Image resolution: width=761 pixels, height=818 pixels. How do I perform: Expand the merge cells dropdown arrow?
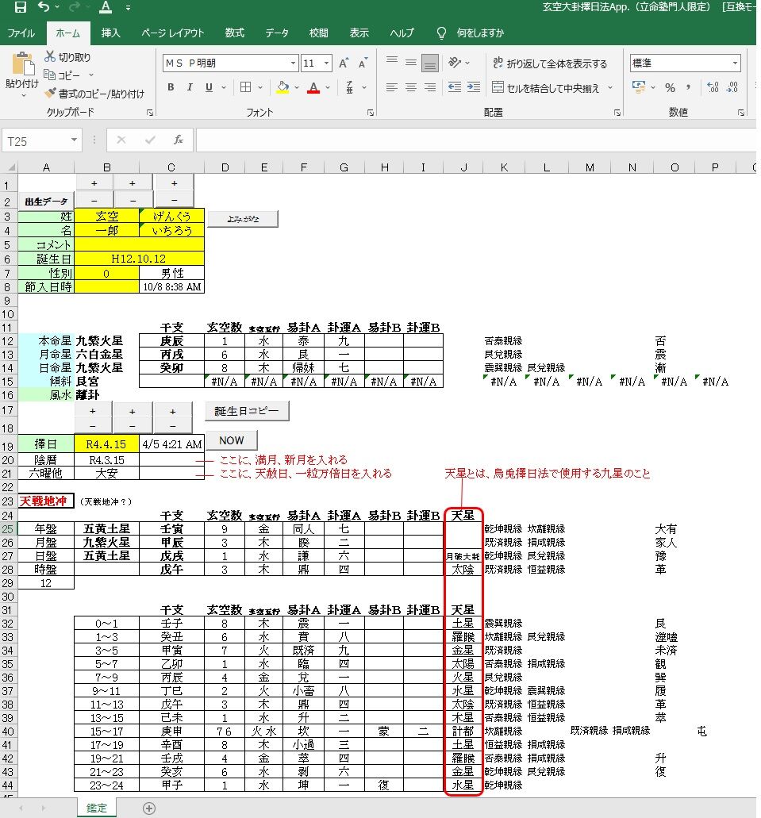click(x=609, y=87)
